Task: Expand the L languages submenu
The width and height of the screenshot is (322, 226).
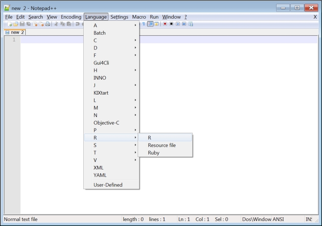Action: 112,100
